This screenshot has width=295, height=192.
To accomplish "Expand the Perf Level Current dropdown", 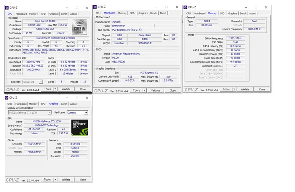I will [x=86, y=113].
